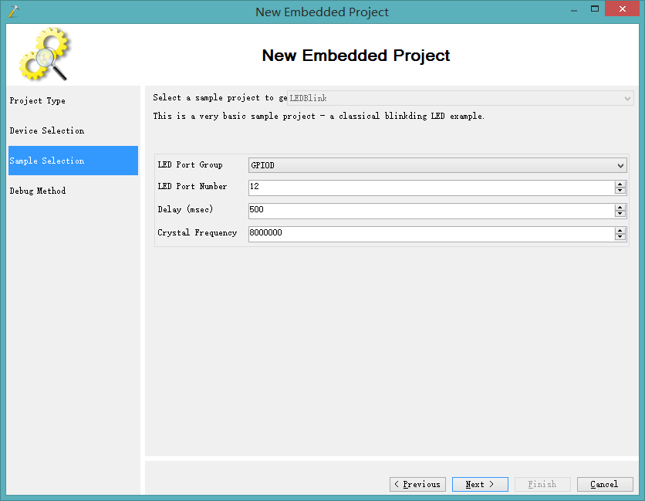
Task: Select the Sample Selection step
Action: (46, 161)
